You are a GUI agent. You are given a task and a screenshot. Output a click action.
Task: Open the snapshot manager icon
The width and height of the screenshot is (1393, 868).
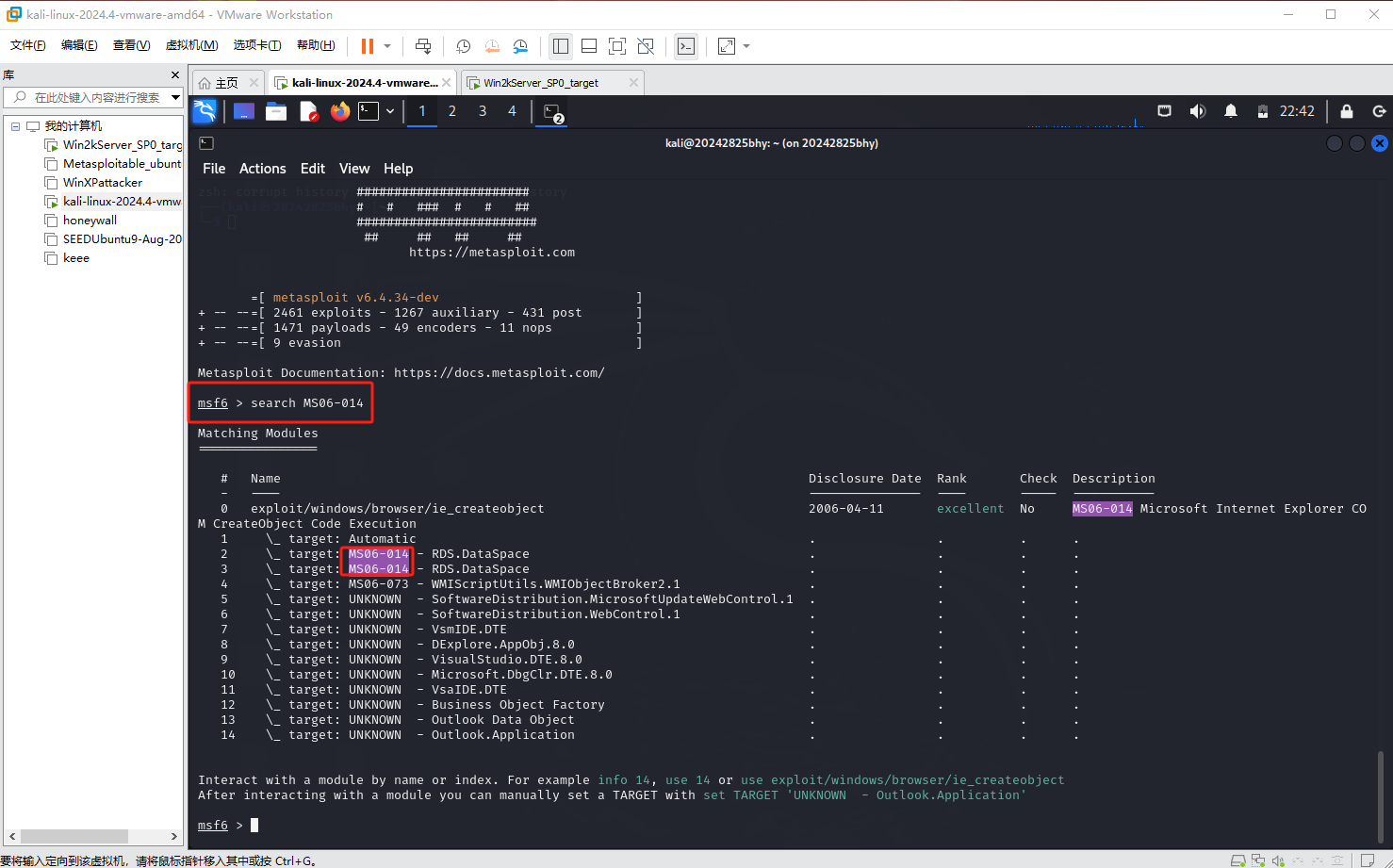[520, 46]
